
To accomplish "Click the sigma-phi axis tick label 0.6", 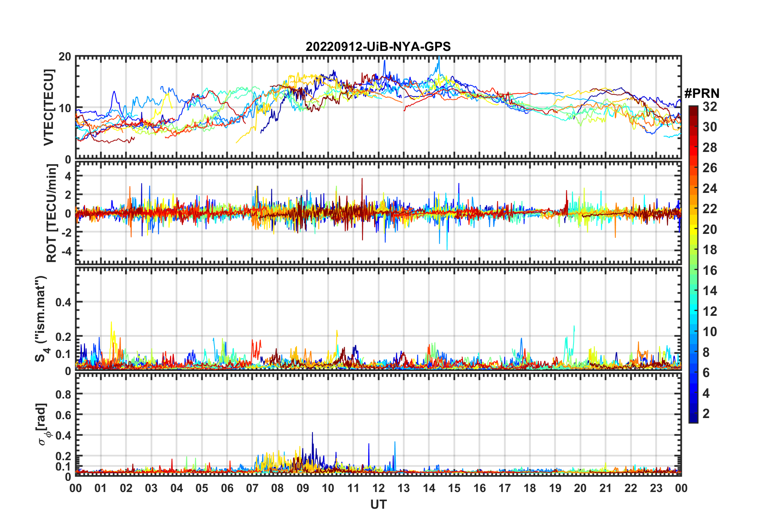I will 63,415.
